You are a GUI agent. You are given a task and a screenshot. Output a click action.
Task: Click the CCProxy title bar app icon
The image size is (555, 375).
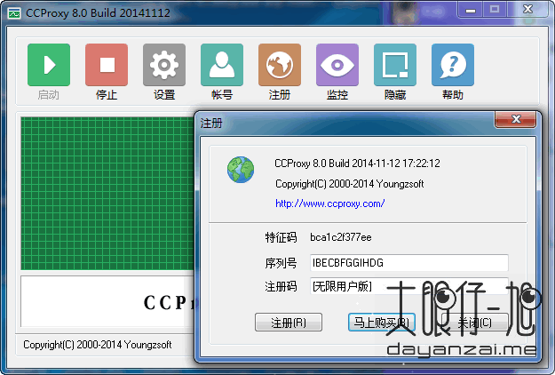click(x=14, y=13)
